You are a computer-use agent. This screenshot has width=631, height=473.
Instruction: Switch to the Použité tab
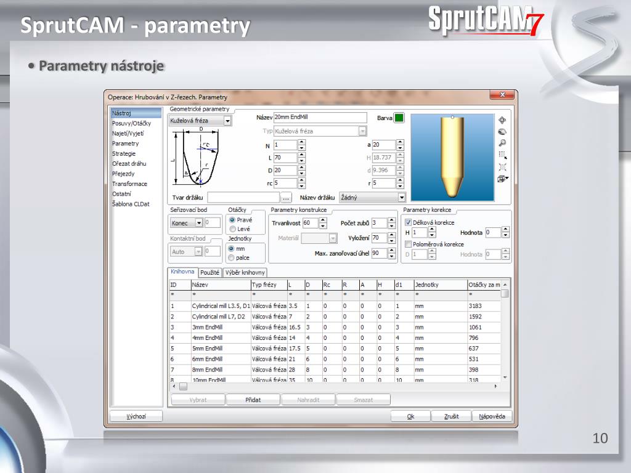210,273
